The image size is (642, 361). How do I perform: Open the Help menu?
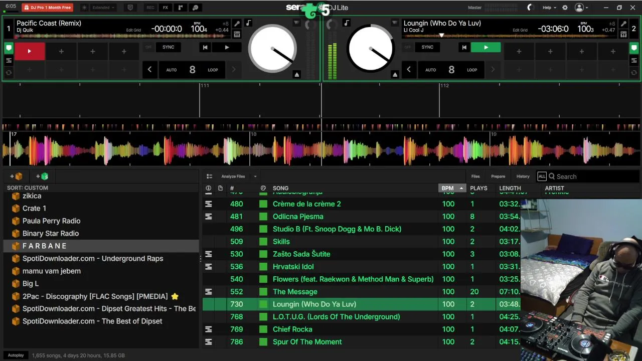tap(549, 8)
